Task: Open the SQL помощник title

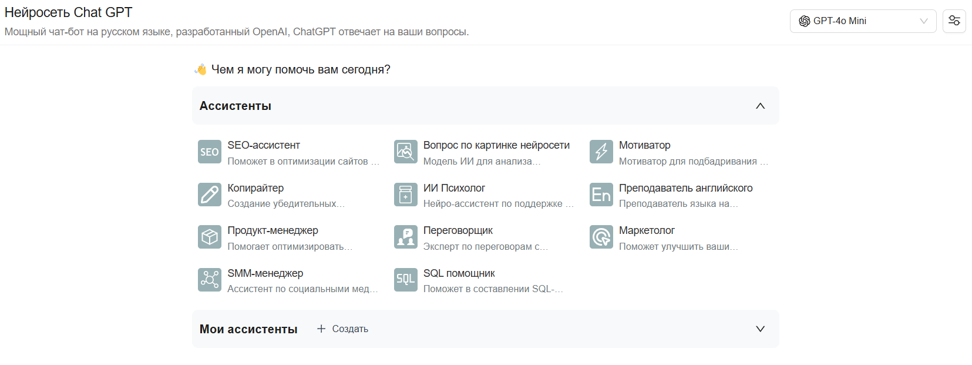Action: point(459,273)
